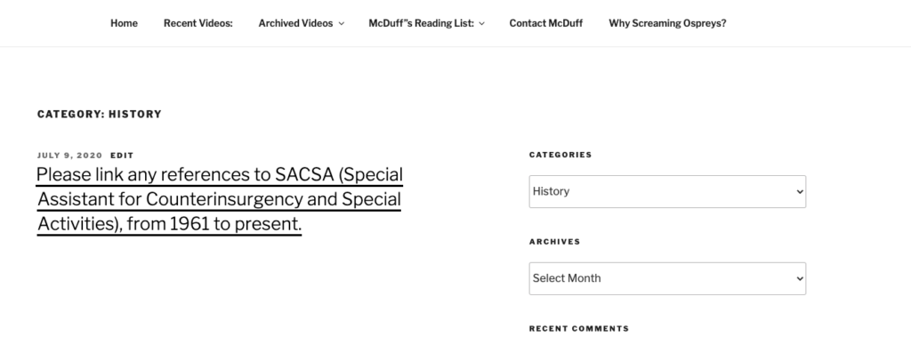Click the July 9, 2020 post date
Image resolution: width=911 pixels, height=345 pixels.
(x=69, y=156)
